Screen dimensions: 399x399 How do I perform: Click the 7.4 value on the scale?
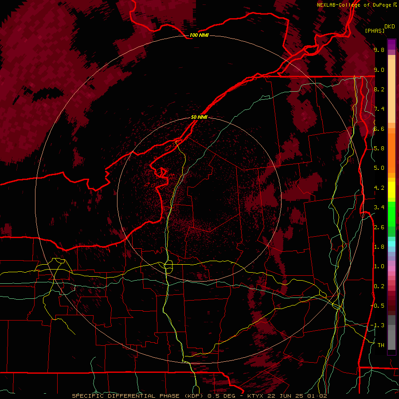pos(379,109)
